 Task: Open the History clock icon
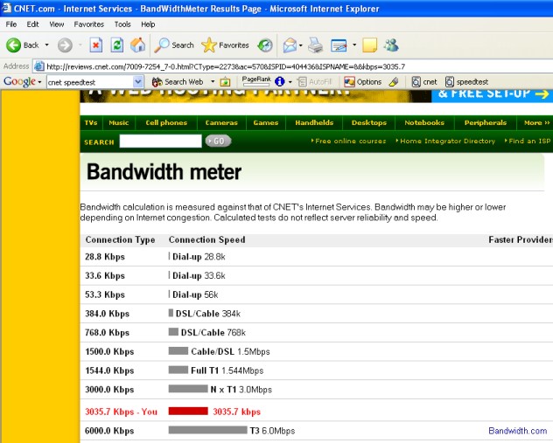tap(265, 45)
